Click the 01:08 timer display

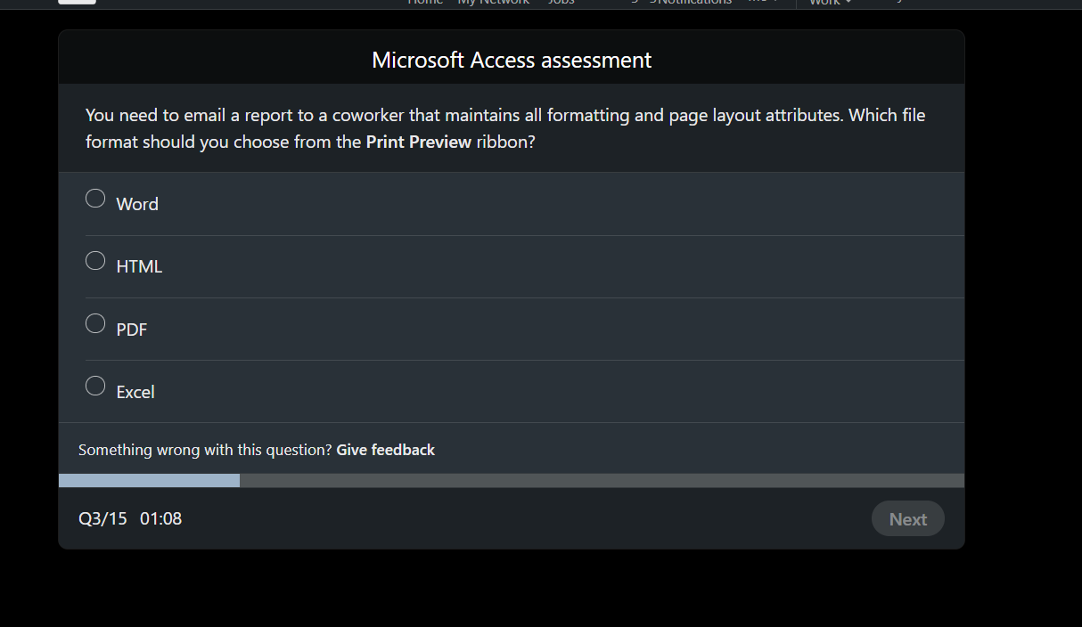[x=161, y=517]
